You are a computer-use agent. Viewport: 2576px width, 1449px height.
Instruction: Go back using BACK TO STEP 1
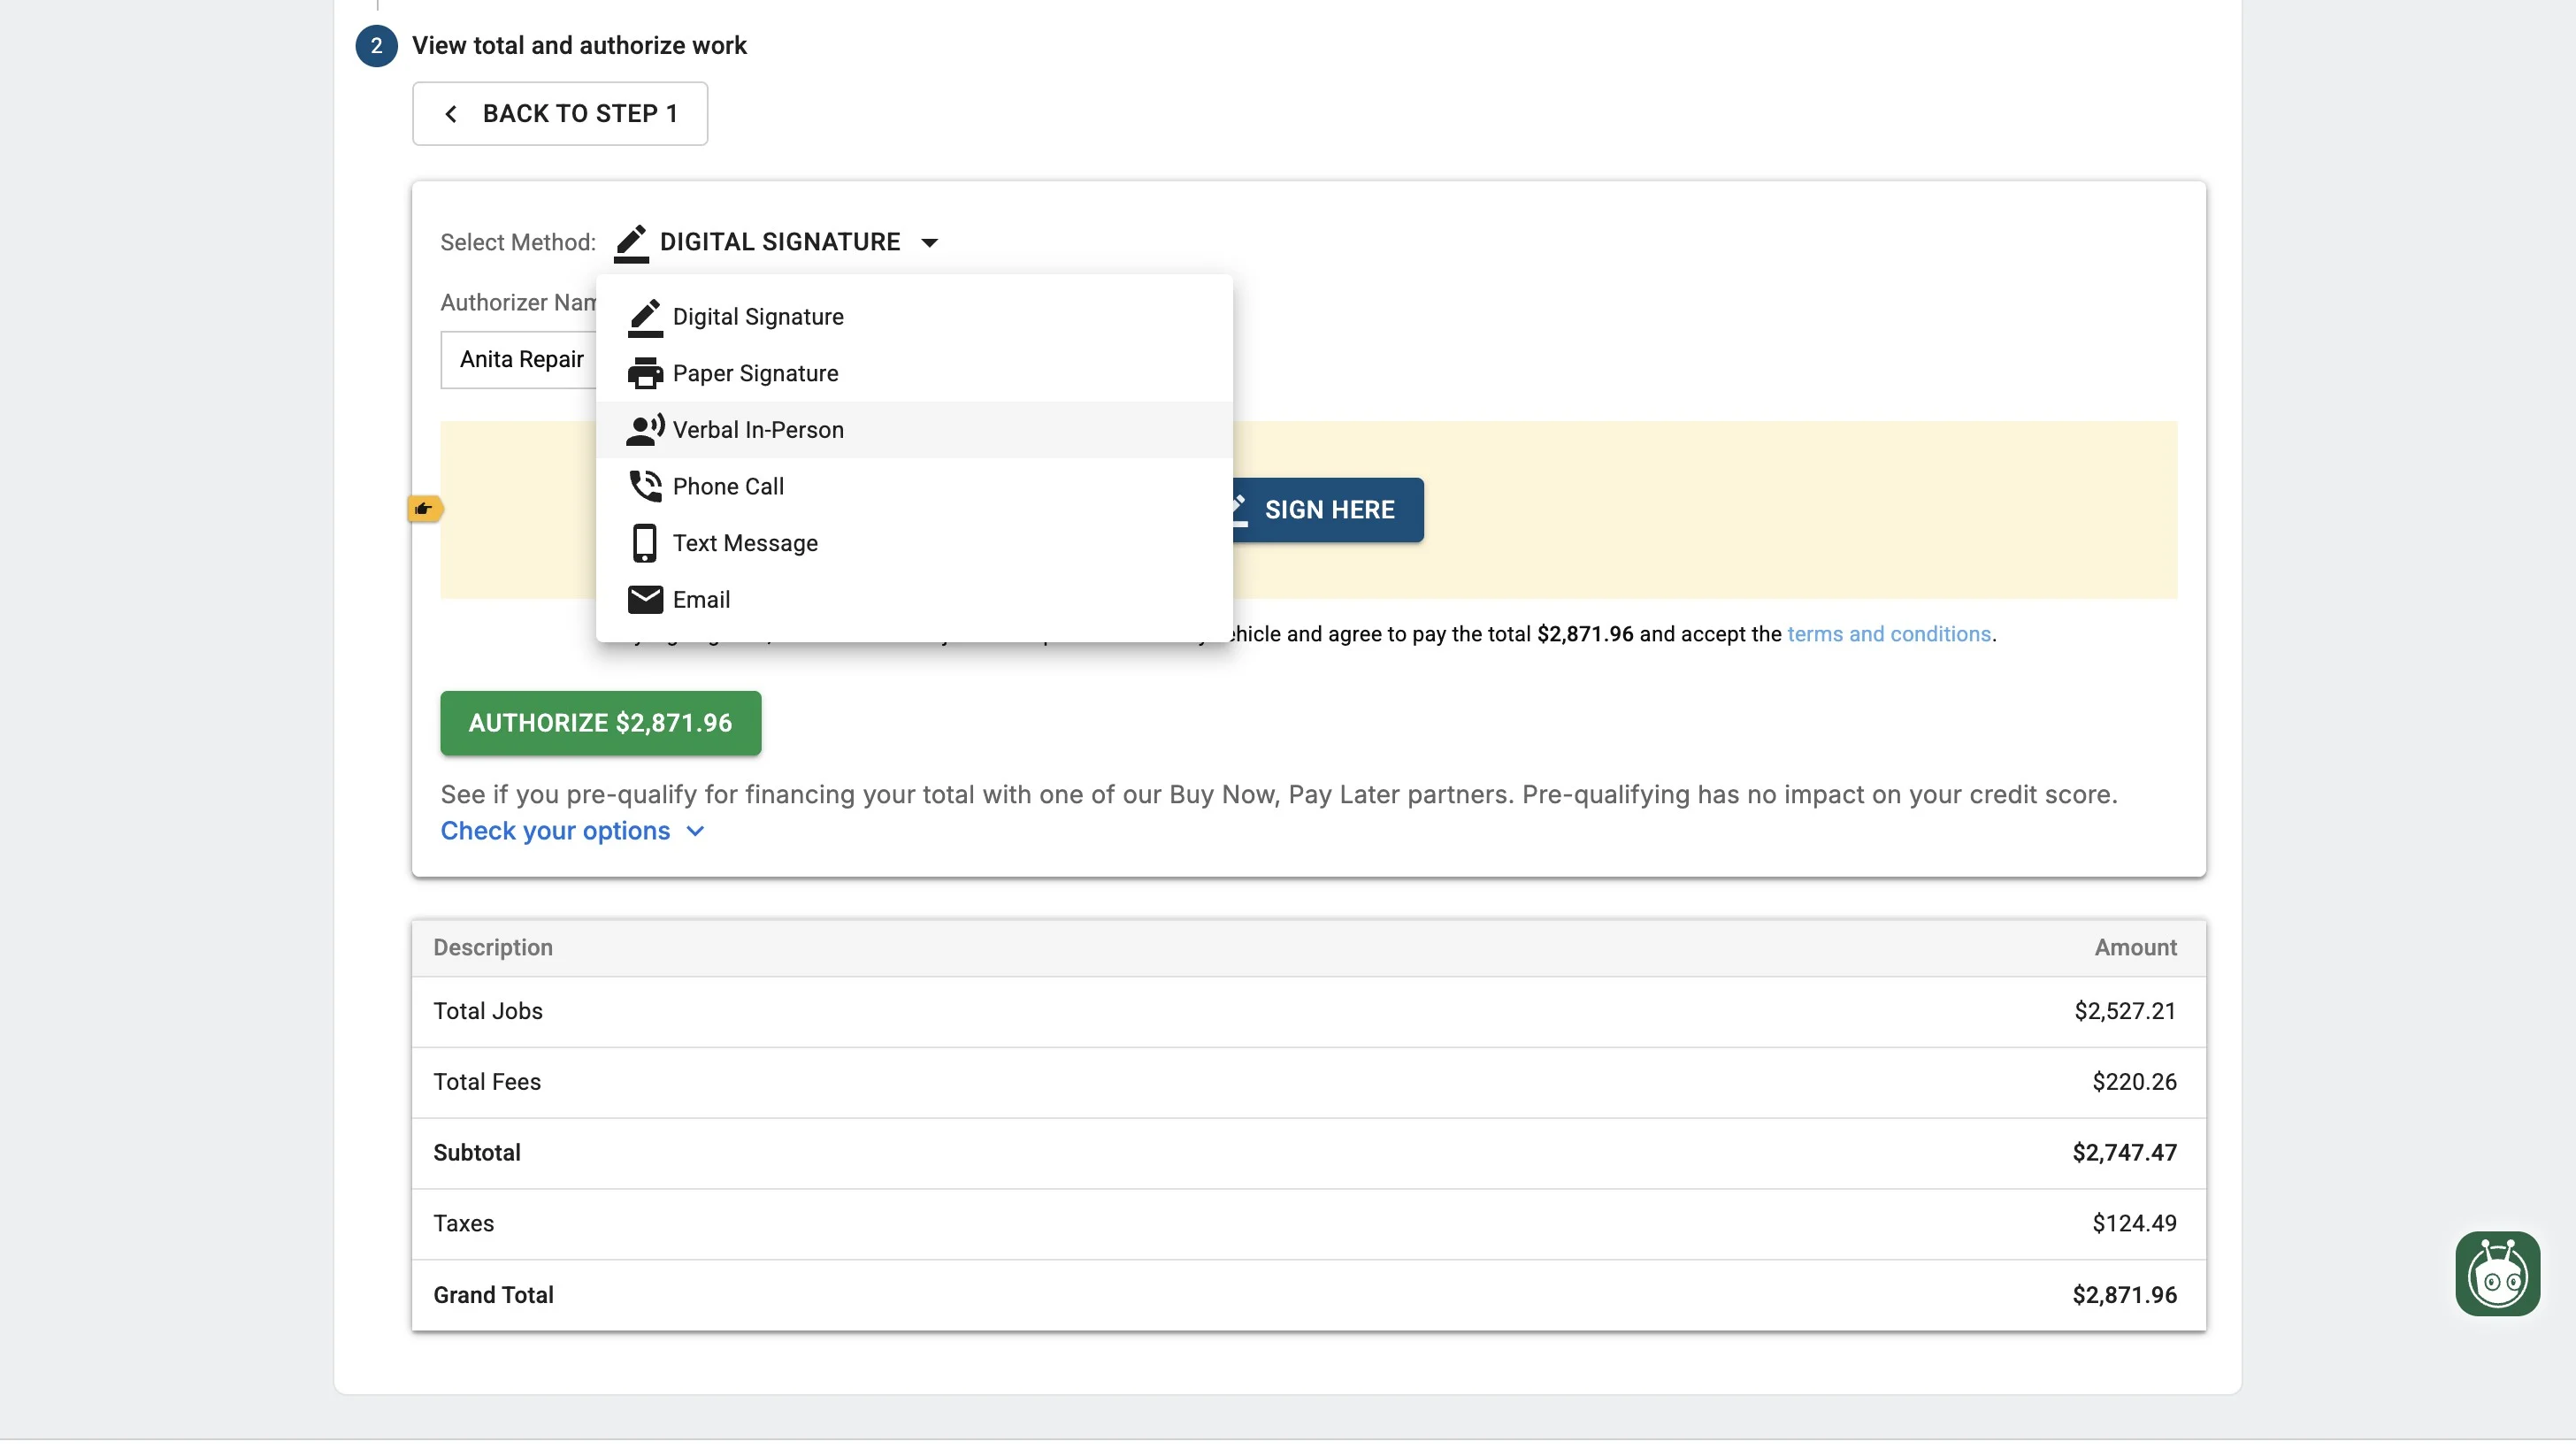click(559, 114)
